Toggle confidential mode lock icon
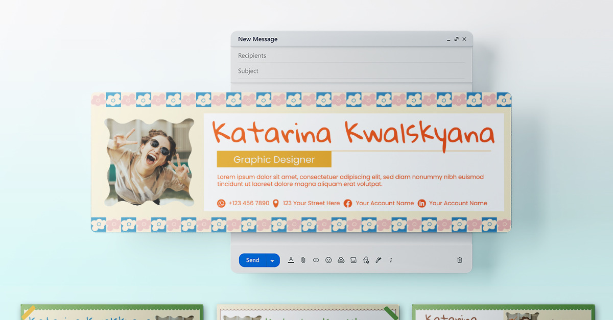 366,260
